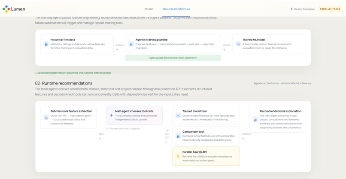Click 'Agentic orchestration · deterministic ML inference' label
Screen dimensions: 346x179
tap(282, 83)
